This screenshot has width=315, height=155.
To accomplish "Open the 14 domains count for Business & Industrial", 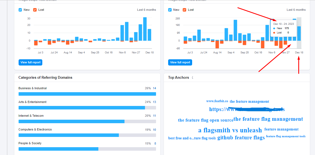I will (154, 88).
